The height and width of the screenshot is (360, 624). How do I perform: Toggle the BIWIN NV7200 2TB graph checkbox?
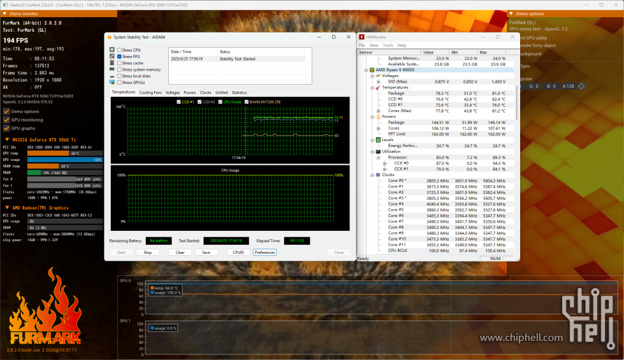point(247,102)
